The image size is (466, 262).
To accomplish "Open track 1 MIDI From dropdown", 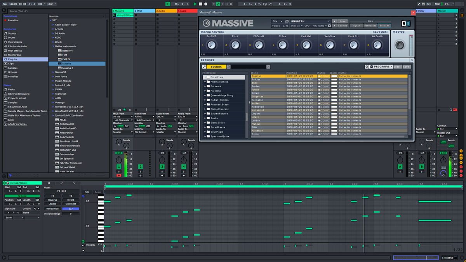I will 122,116.
